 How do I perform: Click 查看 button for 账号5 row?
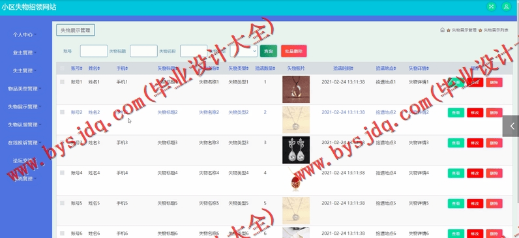456,203
